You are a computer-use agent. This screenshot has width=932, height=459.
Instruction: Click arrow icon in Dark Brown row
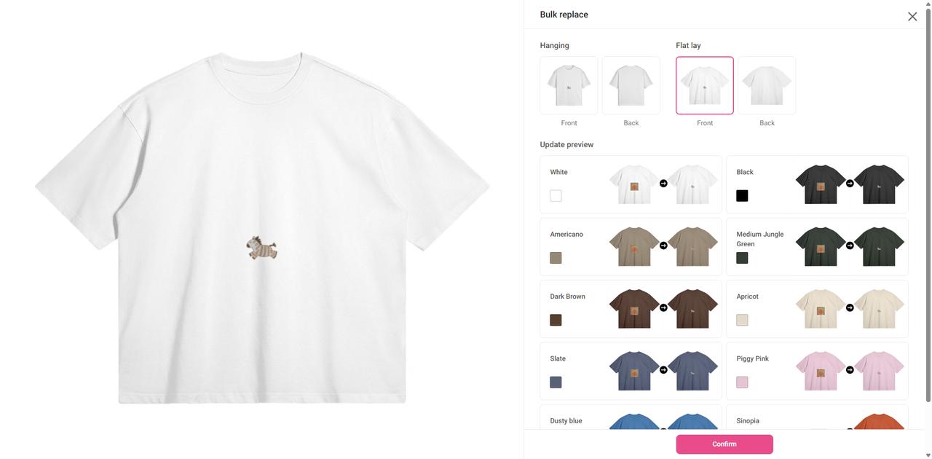tap(663, 307)
